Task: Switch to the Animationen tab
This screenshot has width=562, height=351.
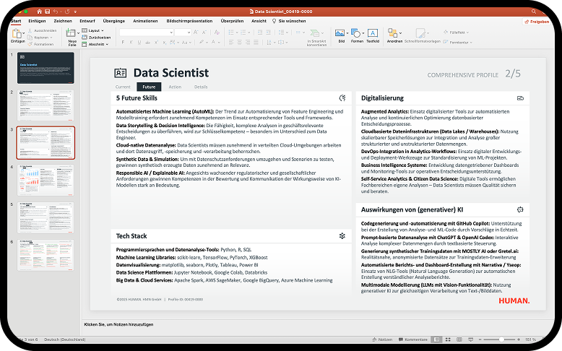Action: coord(145,21)
